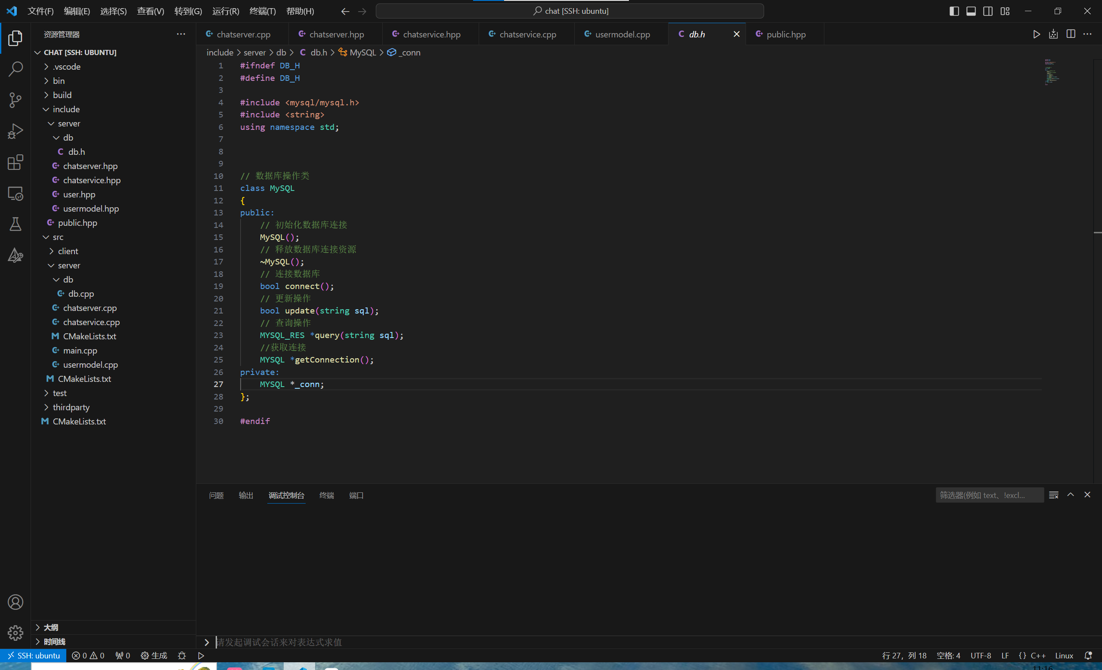Expand the 大纲 outline section

(114, 627)
